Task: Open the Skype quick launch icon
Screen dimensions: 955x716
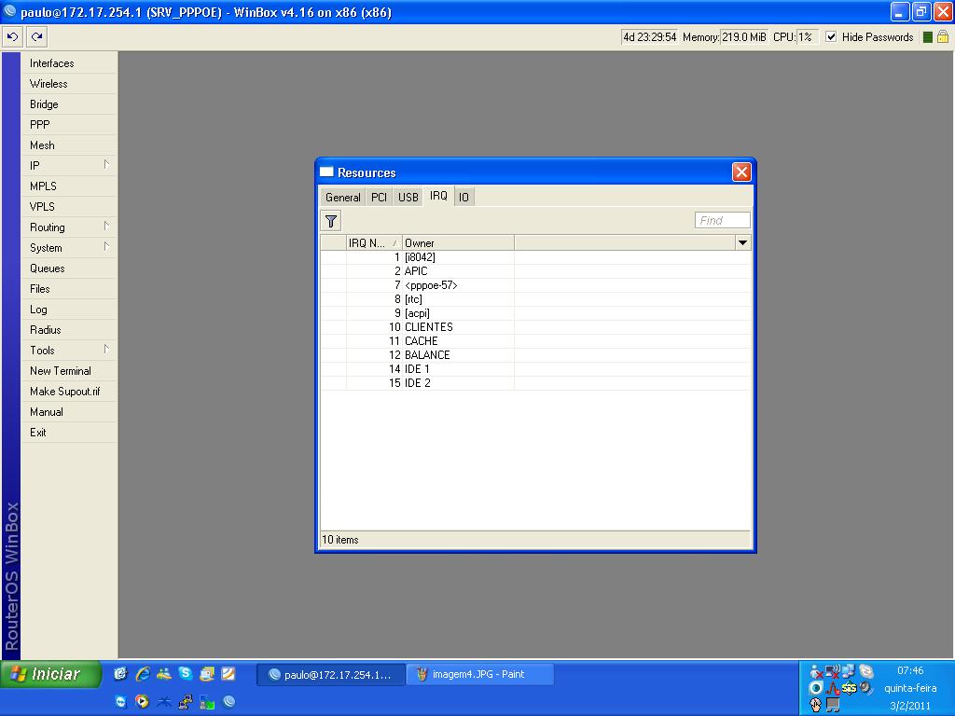Action: (186, 673)
